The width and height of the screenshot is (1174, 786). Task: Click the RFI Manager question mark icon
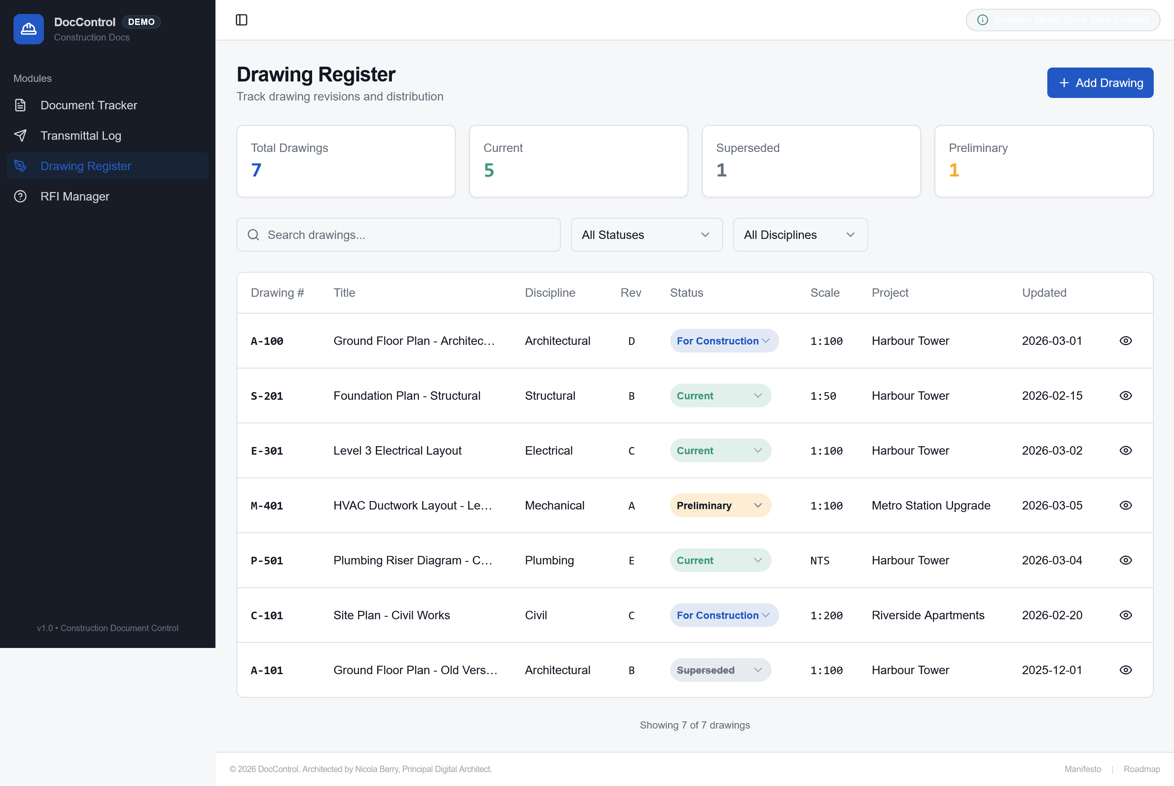(21, 197)
